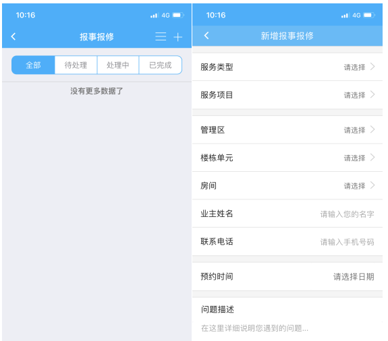This screenshot has width=388, height=341.
Task: Open the hamburger list menu icon
Action: (161, 36)
